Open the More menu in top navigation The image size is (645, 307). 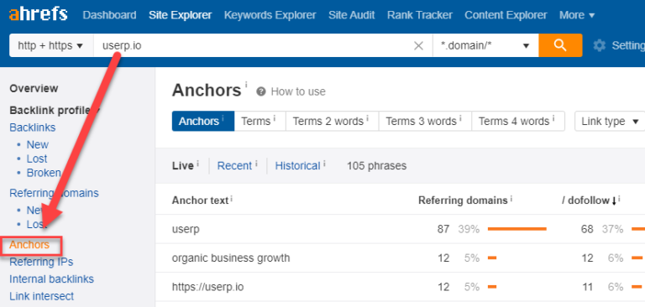(x=577, y=15)
